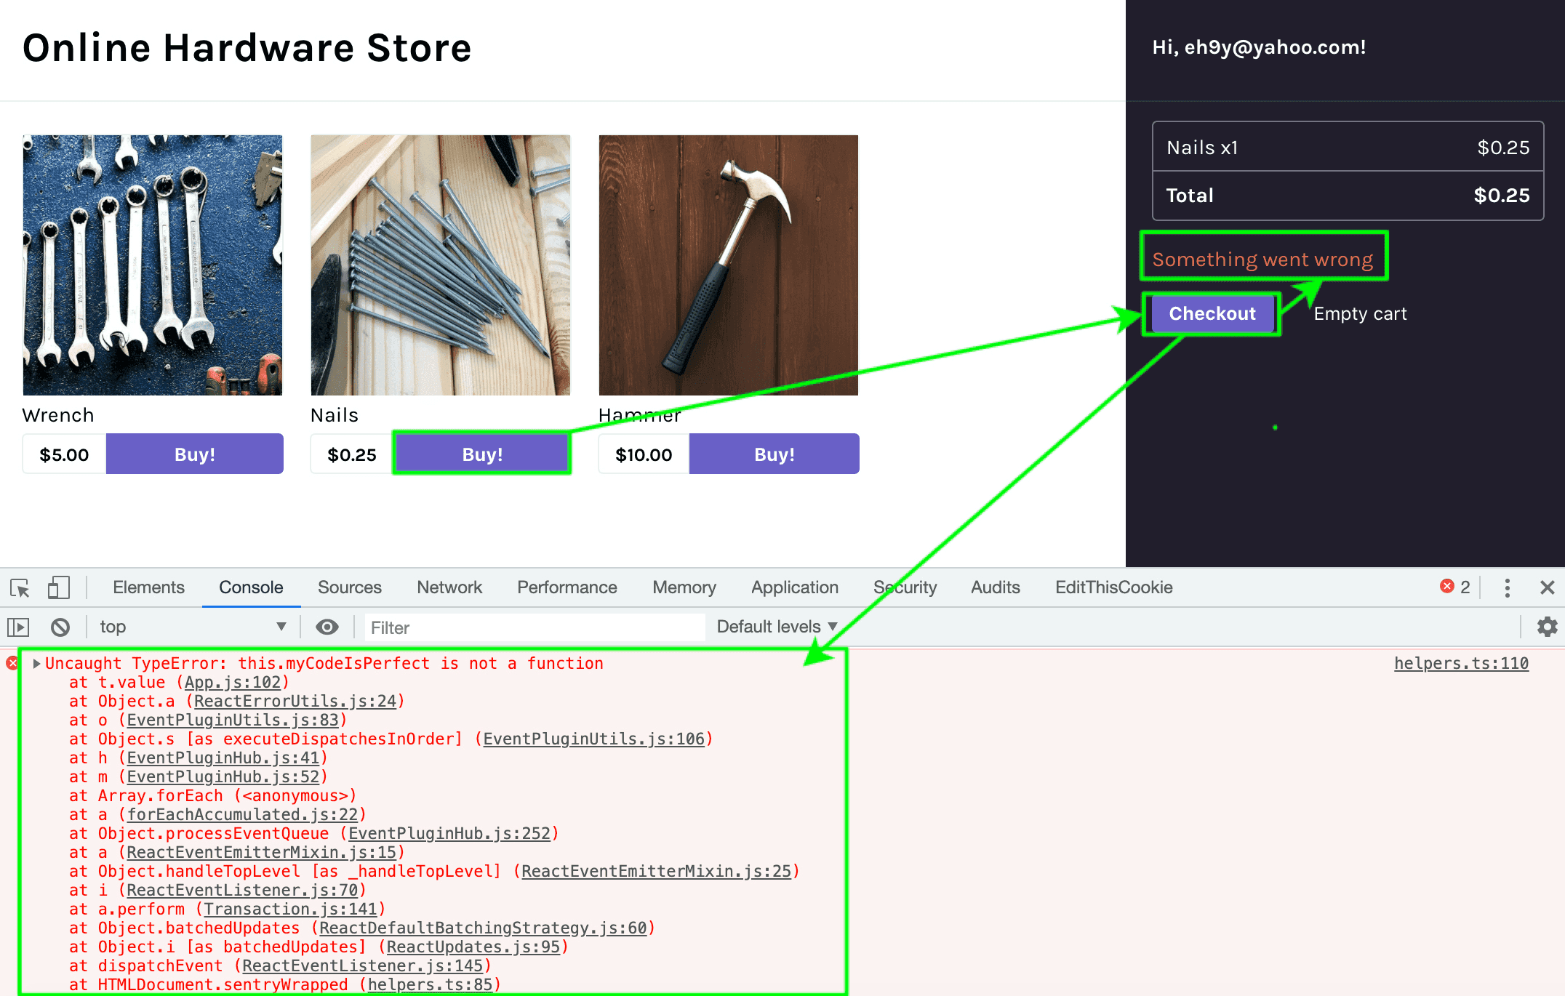
Task: Switch to the Sources tab
Action: click(x=349, y=587)
